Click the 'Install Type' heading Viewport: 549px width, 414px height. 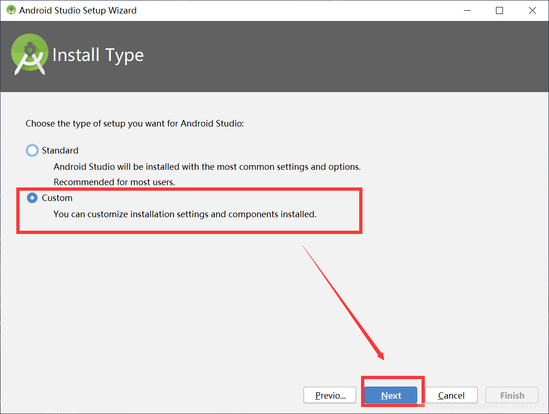(98, 55)
